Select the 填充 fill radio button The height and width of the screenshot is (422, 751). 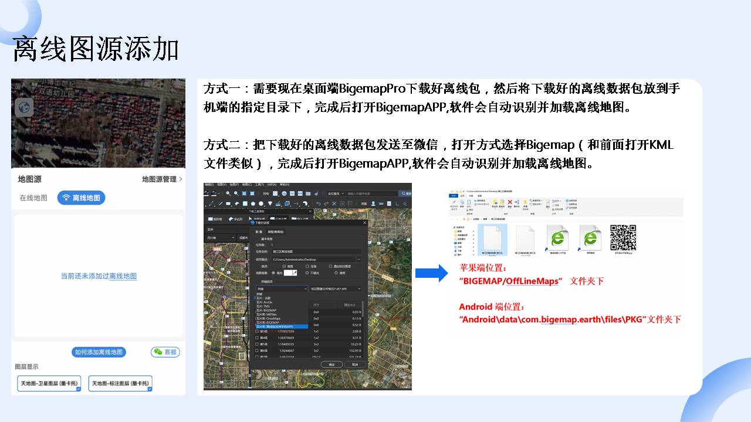click(273, 273)
